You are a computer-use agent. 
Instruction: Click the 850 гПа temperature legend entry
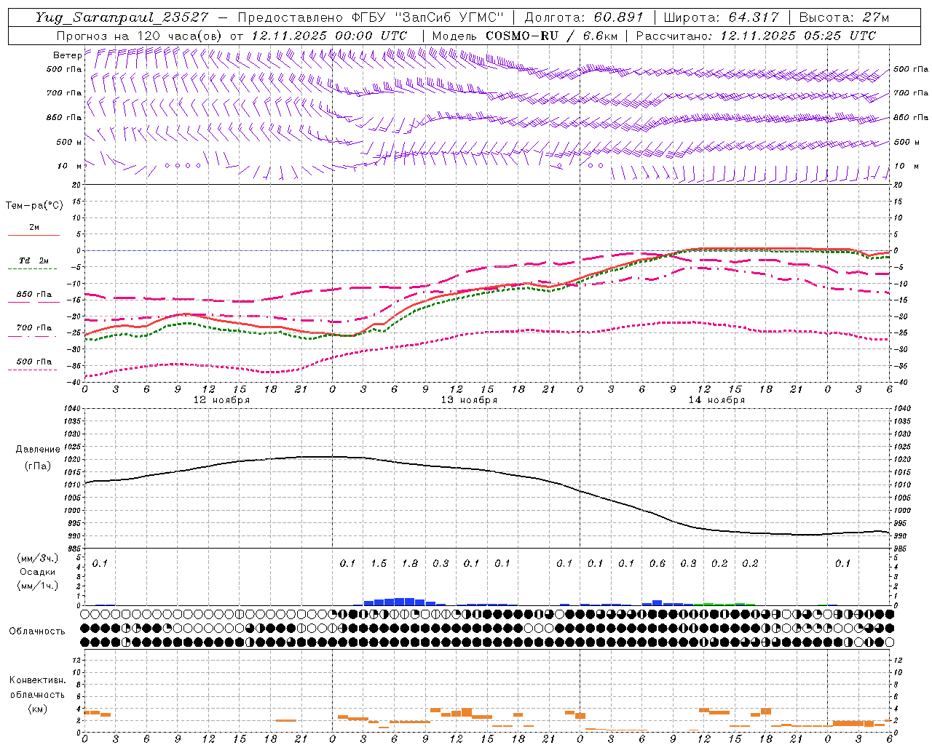pyautogui.click(x=34, y=295)
